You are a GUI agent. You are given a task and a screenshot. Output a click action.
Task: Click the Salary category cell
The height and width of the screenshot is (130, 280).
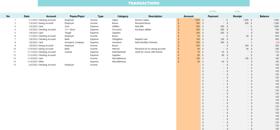click(115, 20)
